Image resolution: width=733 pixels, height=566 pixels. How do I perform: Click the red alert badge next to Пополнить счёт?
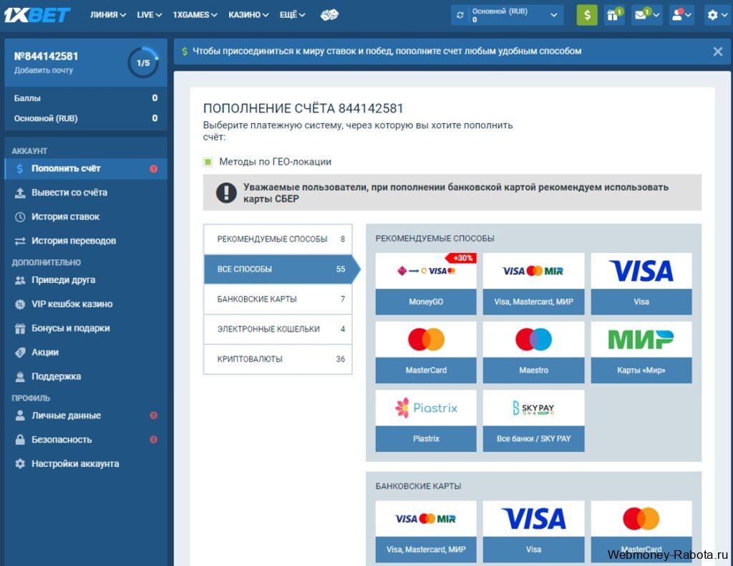153,169
